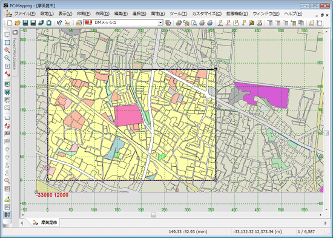Image resolution: width=333 pixels, height=238 pixels.
Task: Click the Clipboard paste icon in toolbar
Action: pos(49,22)
